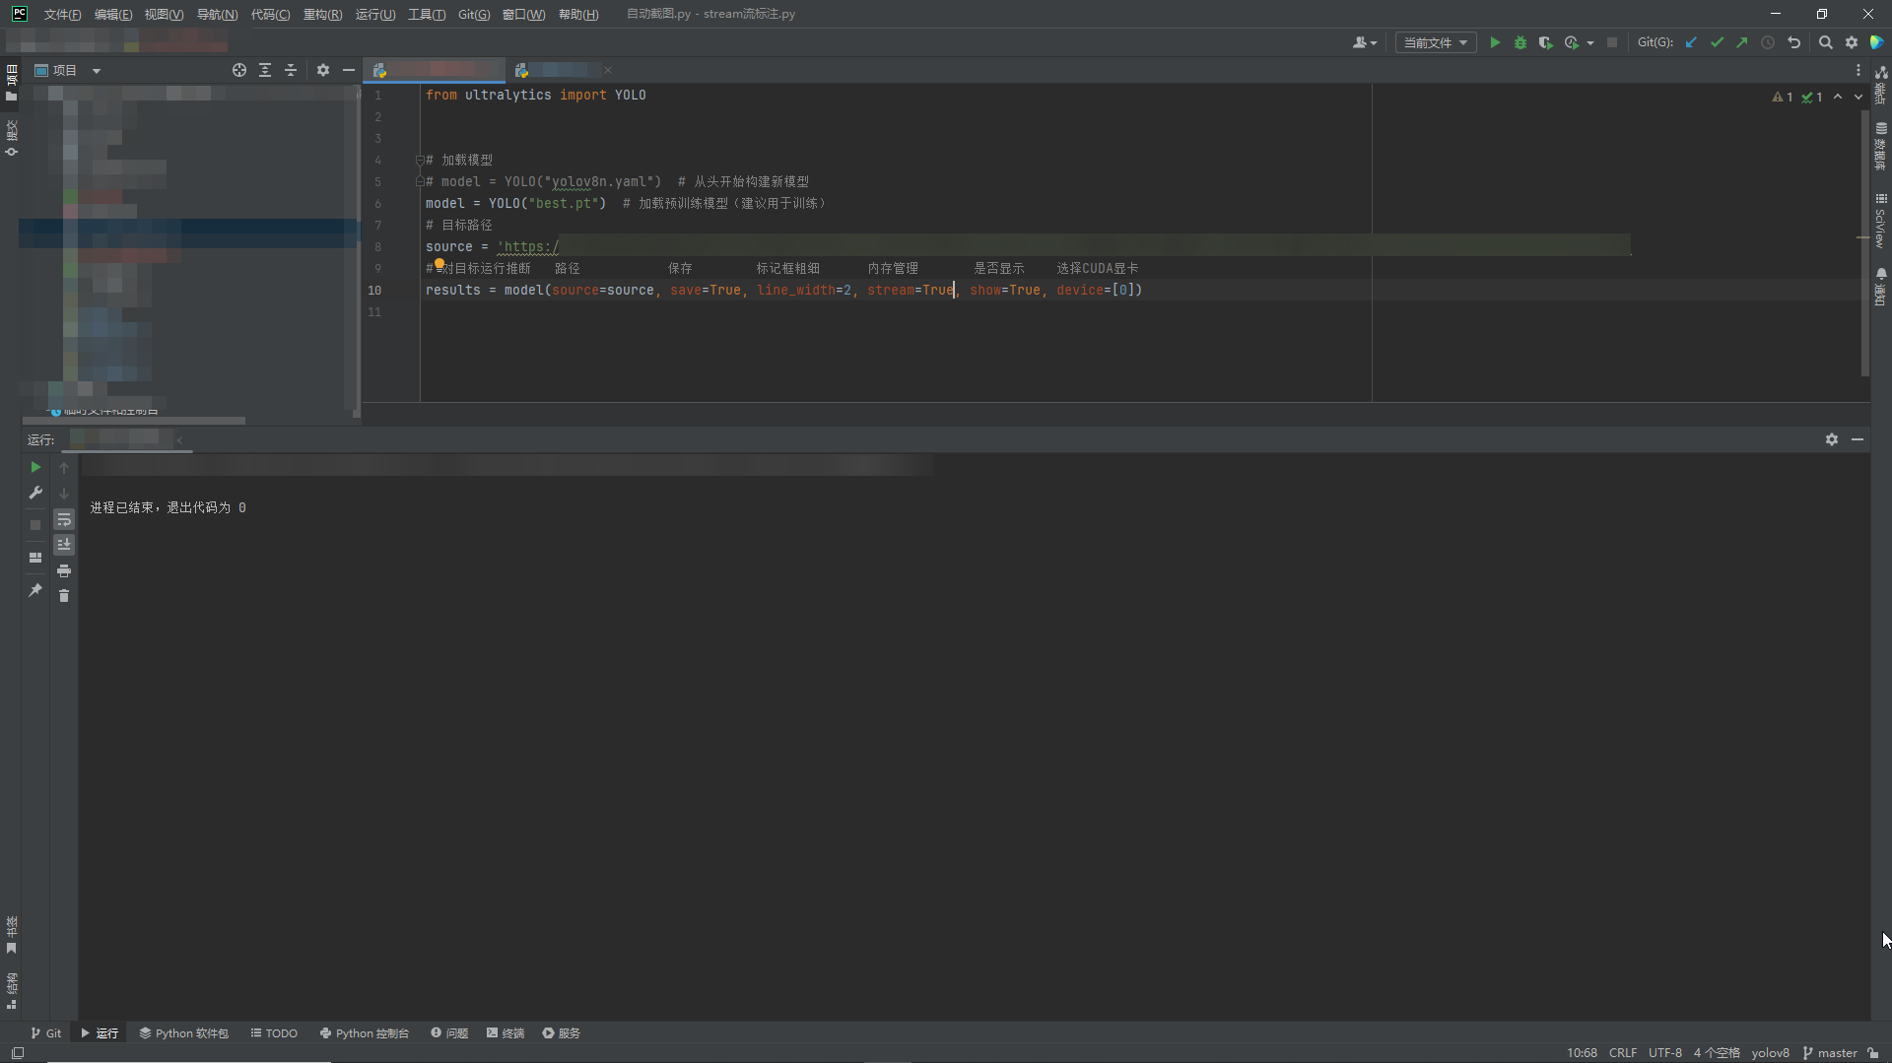Pin the Run tool window tab
This screenshot has height=1063, width=1892.
point(35,591)
